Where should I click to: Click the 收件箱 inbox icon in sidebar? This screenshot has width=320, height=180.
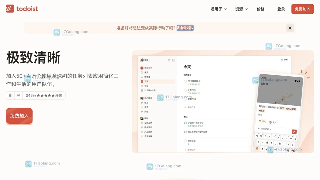[x=142, y=77]
